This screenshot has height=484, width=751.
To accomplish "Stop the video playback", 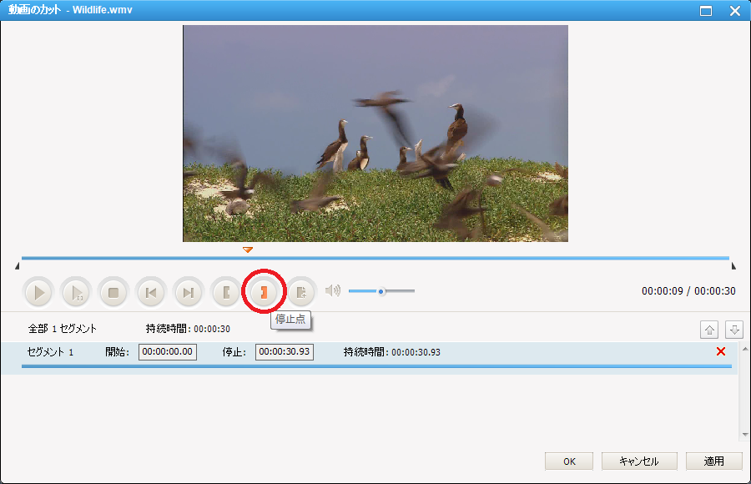I will 113,292.
